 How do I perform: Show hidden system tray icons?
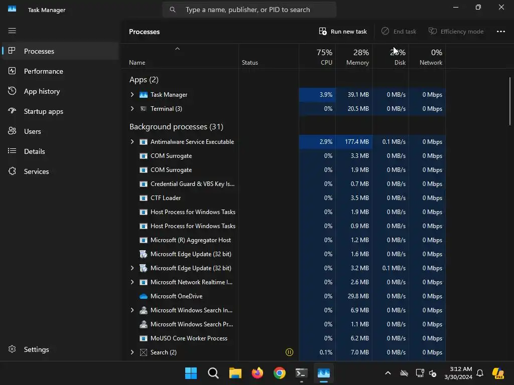tap(388, 373)
